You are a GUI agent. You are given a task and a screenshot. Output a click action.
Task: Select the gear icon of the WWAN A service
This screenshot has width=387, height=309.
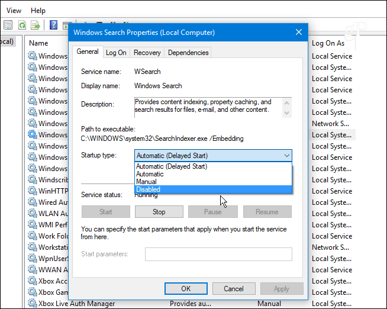pos(33,269)
